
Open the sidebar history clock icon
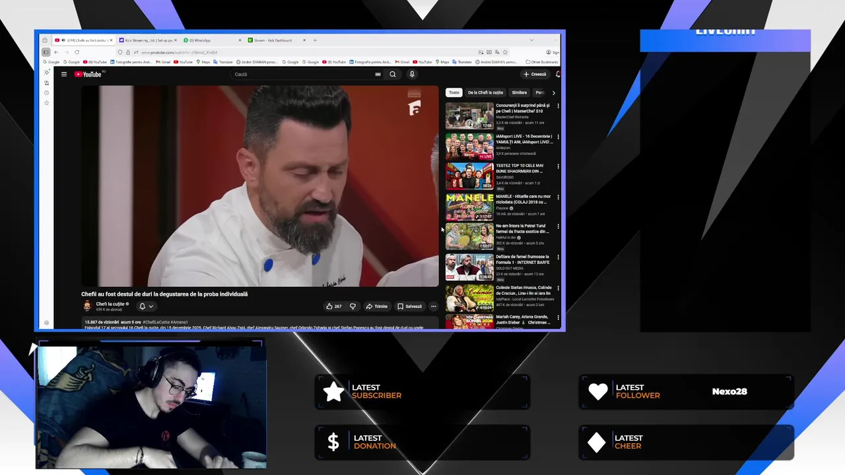coord(46,93)
